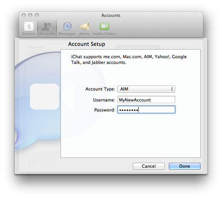Open the Alerts preferences pane
This screenshot has height=198, width=222.
point(84,29)
